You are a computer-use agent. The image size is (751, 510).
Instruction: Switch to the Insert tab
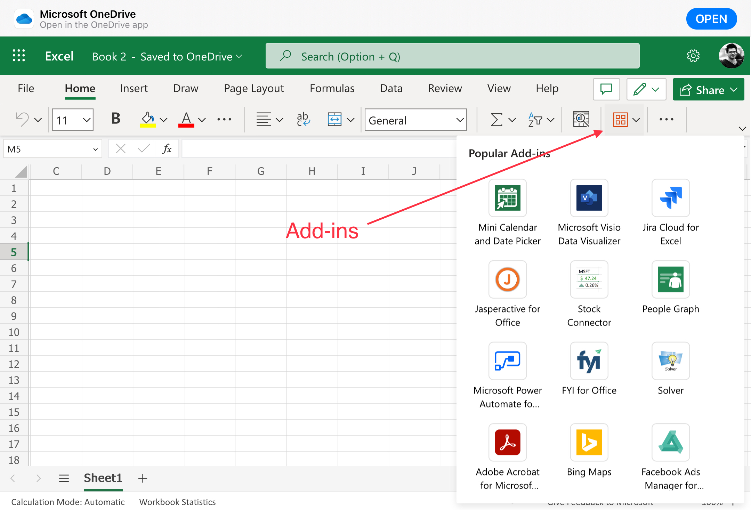tap(134, 88)
